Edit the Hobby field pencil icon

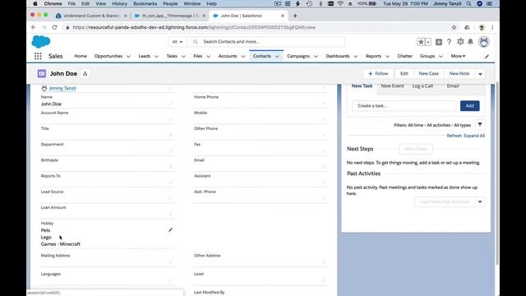pyautogui.click(x=170, y=230)
